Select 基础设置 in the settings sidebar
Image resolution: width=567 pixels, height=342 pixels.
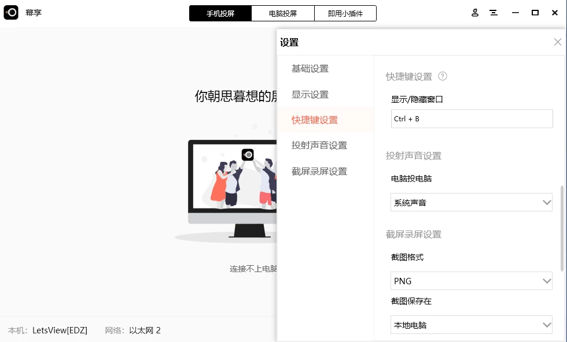(x=310, y=68)
